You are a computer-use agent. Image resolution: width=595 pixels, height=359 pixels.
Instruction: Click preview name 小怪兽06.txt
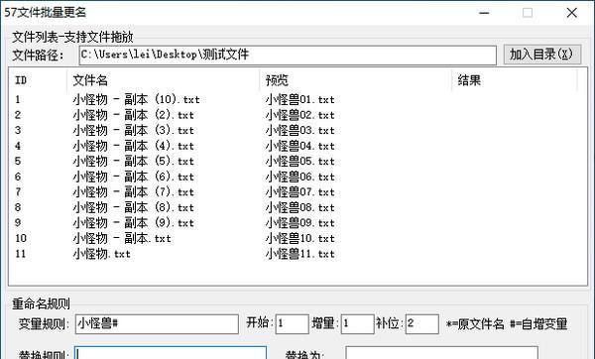coord(299,177)
